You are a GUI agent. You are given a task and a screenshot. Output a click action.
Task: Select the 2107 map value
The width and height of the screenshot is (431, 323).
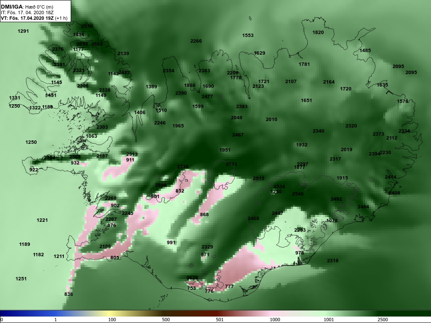pos(291,81)
